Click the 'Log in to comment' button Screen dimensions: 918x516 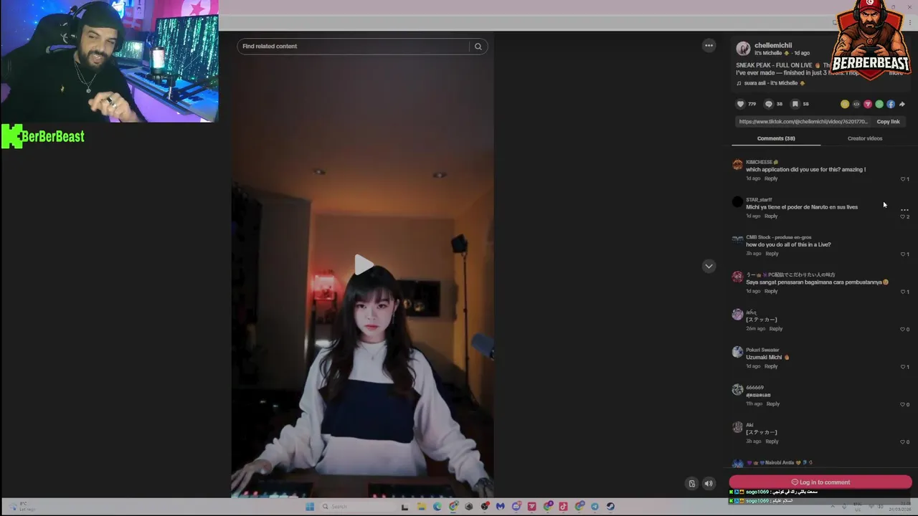(x=820, y=482)
